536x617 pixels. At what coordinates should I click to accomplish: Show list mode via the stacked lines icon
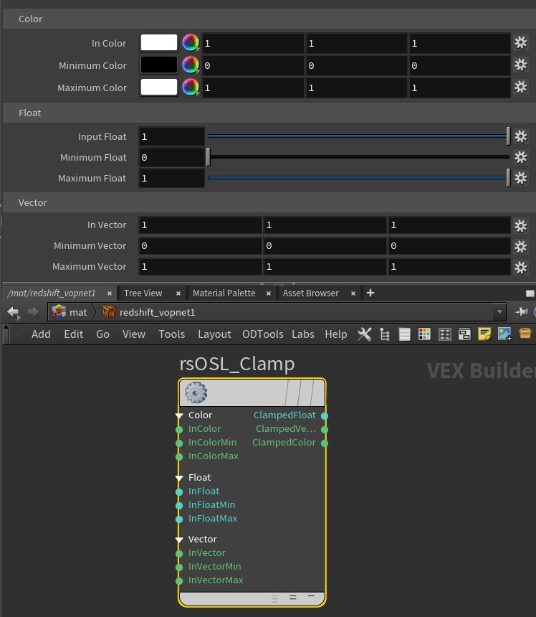pos(404,334)
